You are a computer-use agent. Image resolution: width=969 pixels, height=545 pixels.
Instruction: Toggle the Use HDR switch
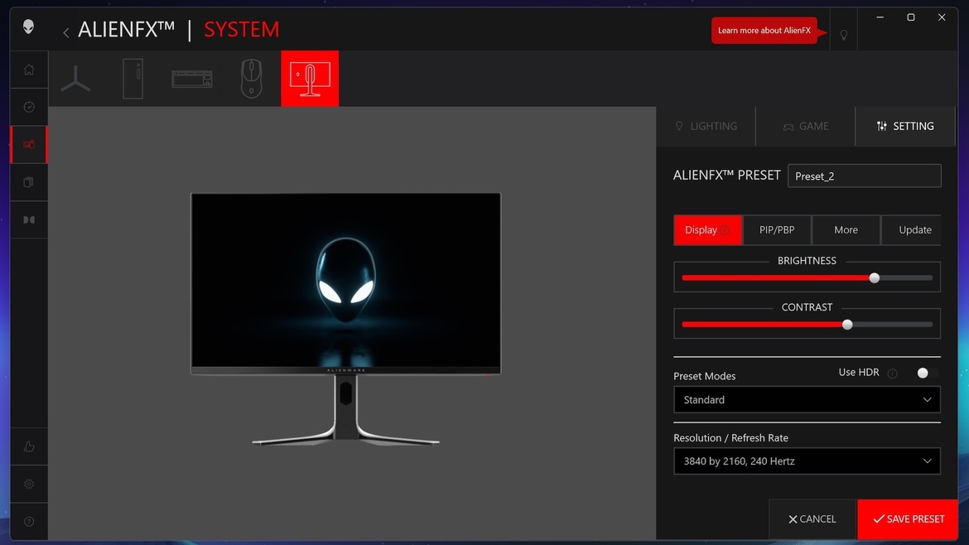pyautogui.click(x=928, y=373)
